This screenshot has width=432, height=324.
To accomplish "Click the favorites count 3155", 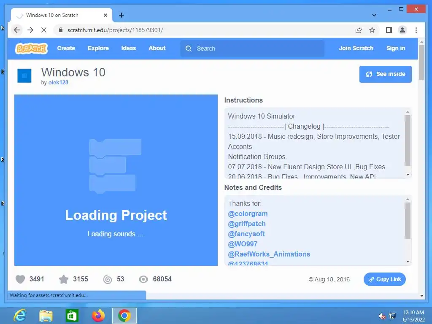I will point(81,279).
